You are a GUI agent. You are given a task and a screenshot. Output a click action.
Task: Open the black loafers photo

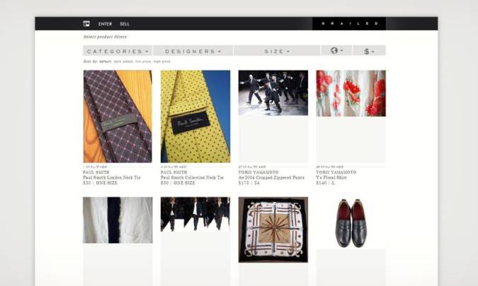[x=351, y=222]
